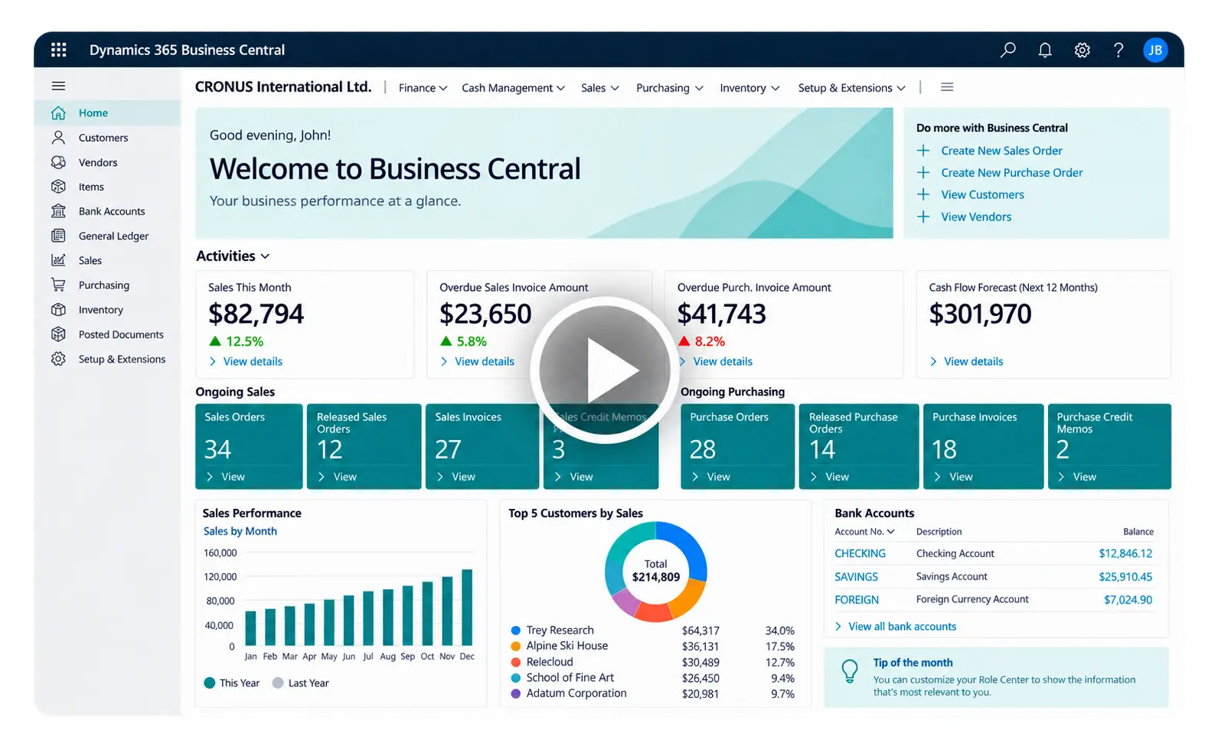Collapse the sidebar with the hamburger icon
Screen dimensions: 1218x756
point(58,86)
